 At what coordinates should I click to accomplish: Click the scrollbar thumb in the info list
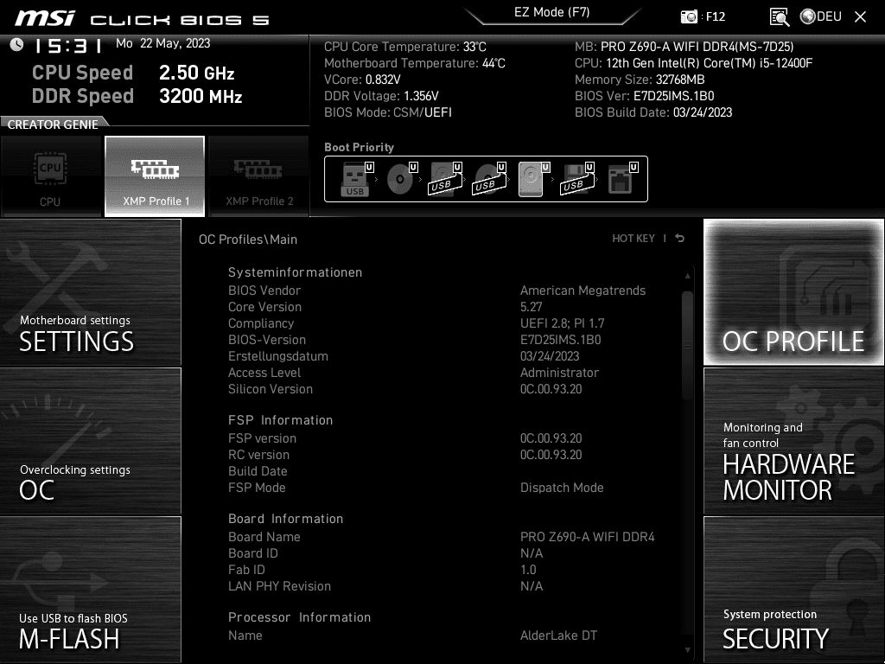[x=687, y=345]
